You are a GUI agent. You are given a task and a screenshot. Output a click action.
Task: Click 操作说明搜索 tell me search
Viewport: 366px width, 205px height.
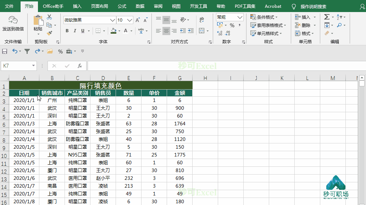tap(313, 6)
